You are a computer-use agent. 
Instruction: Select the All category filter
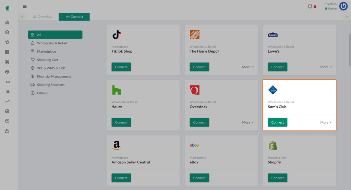pyautogui.click(x=55, y=35)
